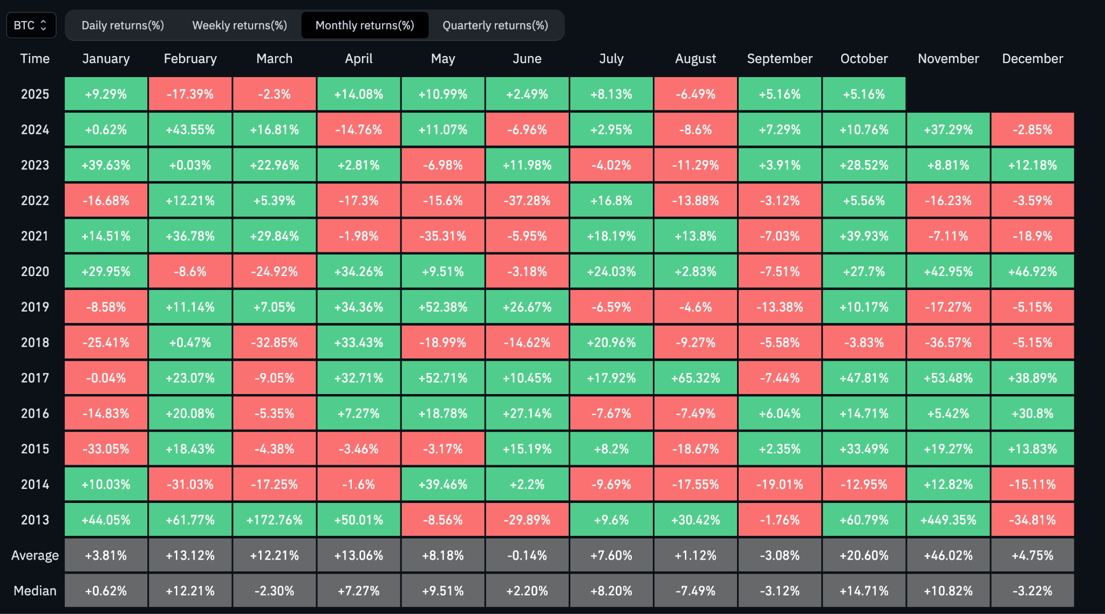Select the October median +14.71% cell
This screenshot has width=1105, height=614.
point(864,591)
